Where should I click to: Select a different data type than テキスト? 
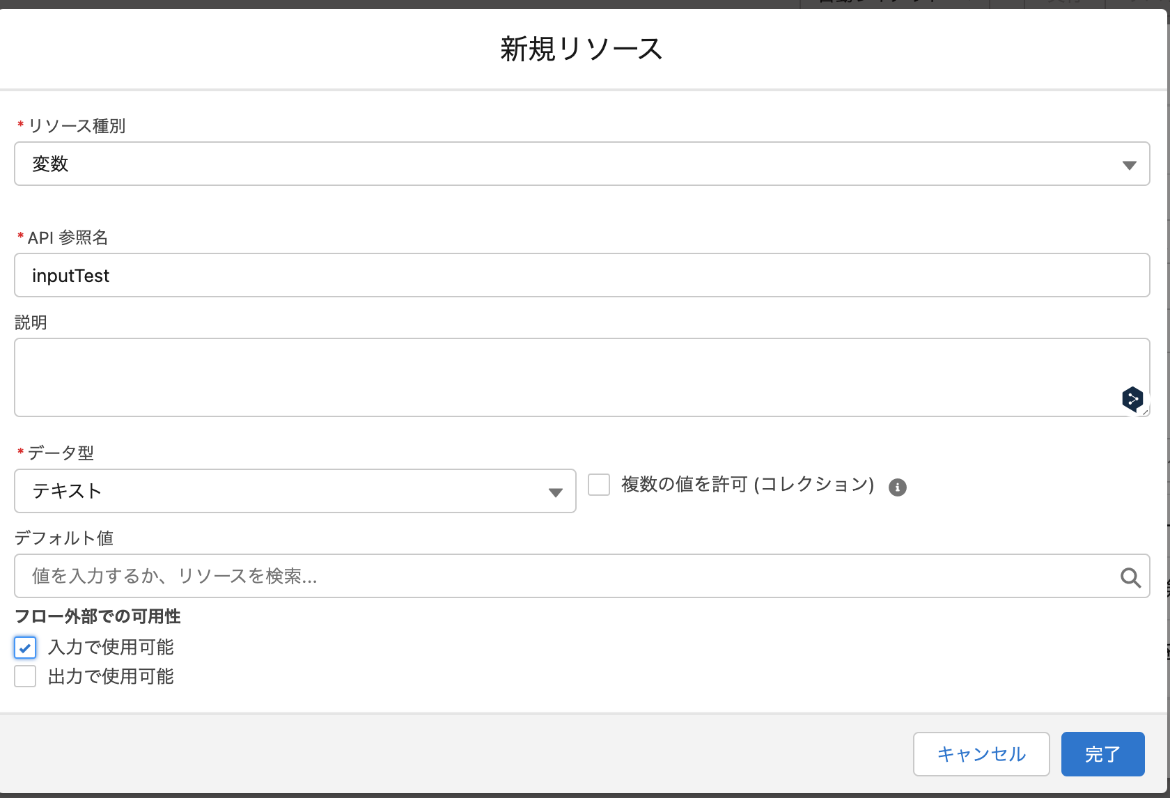coord(555,492)
